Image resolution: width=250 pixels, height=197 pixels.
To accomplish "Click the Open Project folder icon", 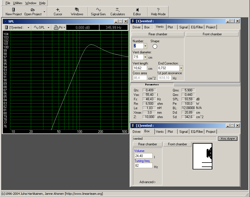I will coord(33,10).
